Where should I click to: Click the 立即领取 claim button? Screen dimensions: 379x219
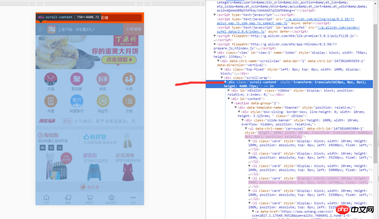coord(134,29)
